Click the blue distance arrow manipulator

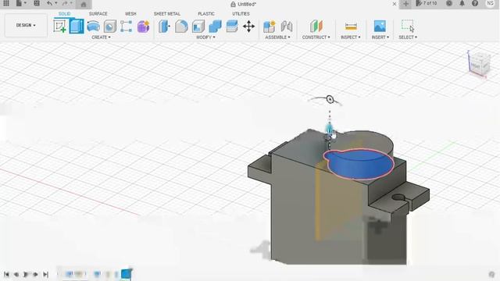(330, 129)
